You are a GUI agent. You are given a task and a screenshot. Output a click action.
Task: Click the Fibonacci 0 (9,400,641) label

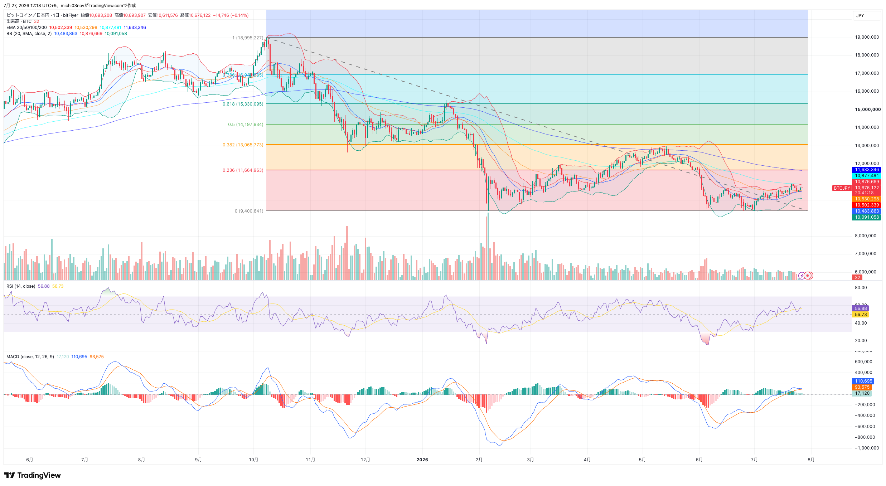point(249,211)
